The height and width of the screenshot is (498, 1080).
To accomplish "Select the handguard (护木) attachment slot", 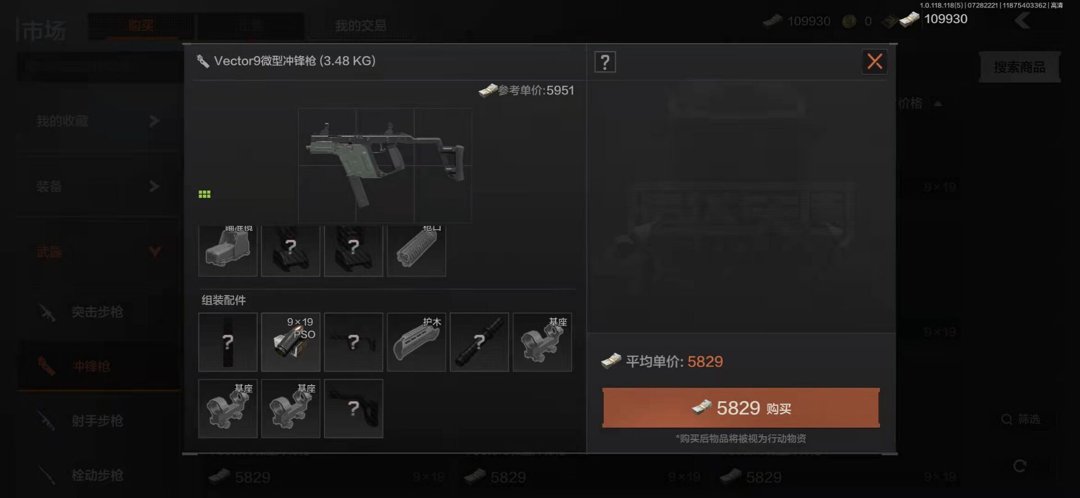I will [417, 342].
